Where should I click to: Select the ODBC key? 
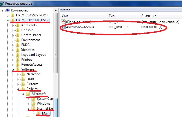click(31, 79)
